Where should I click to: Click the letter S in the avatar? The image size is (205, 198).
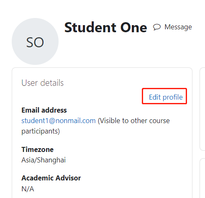pyautogui.click(x=30, y=42)
